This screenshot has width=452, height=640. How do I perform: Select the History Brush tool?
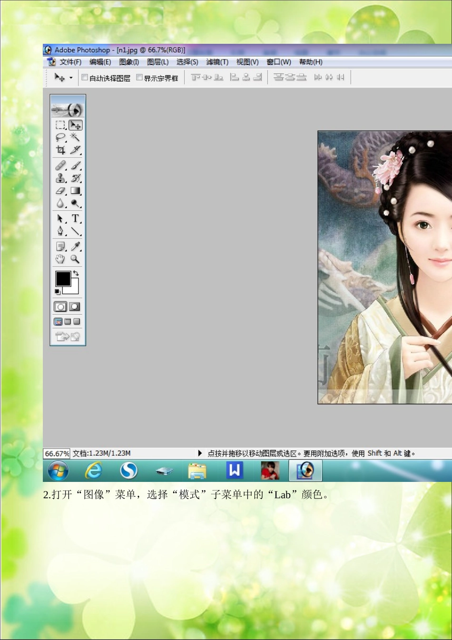pos(75,179)
